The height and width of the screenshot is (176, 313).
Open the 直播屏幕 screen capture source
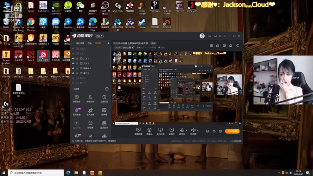click(138, 131)
